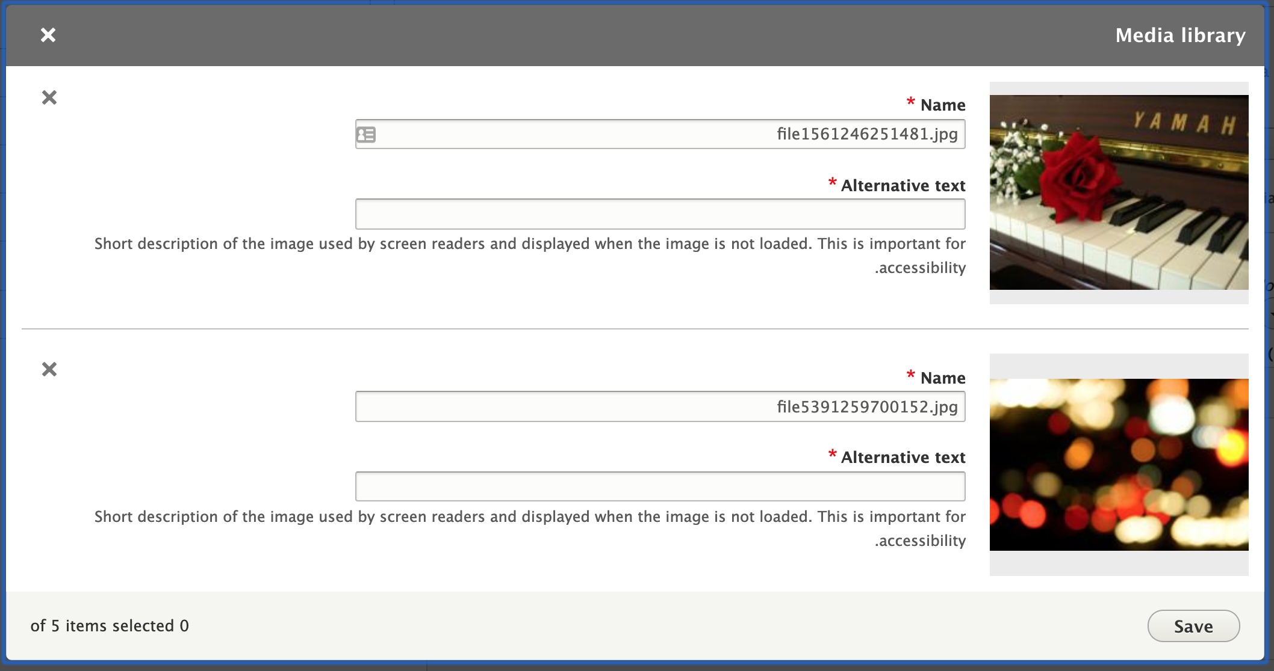Close the Media library dialog with the header X
Viewport: 1274px width, 671px height.
point(48,35)
